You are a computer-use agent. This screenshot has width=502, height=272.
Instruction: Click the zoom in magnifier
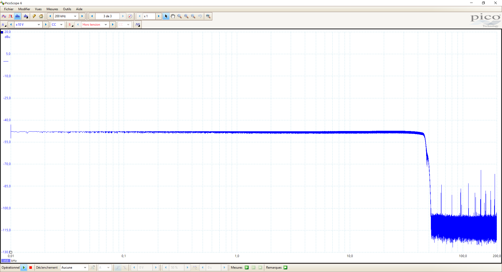click(186, 16)
